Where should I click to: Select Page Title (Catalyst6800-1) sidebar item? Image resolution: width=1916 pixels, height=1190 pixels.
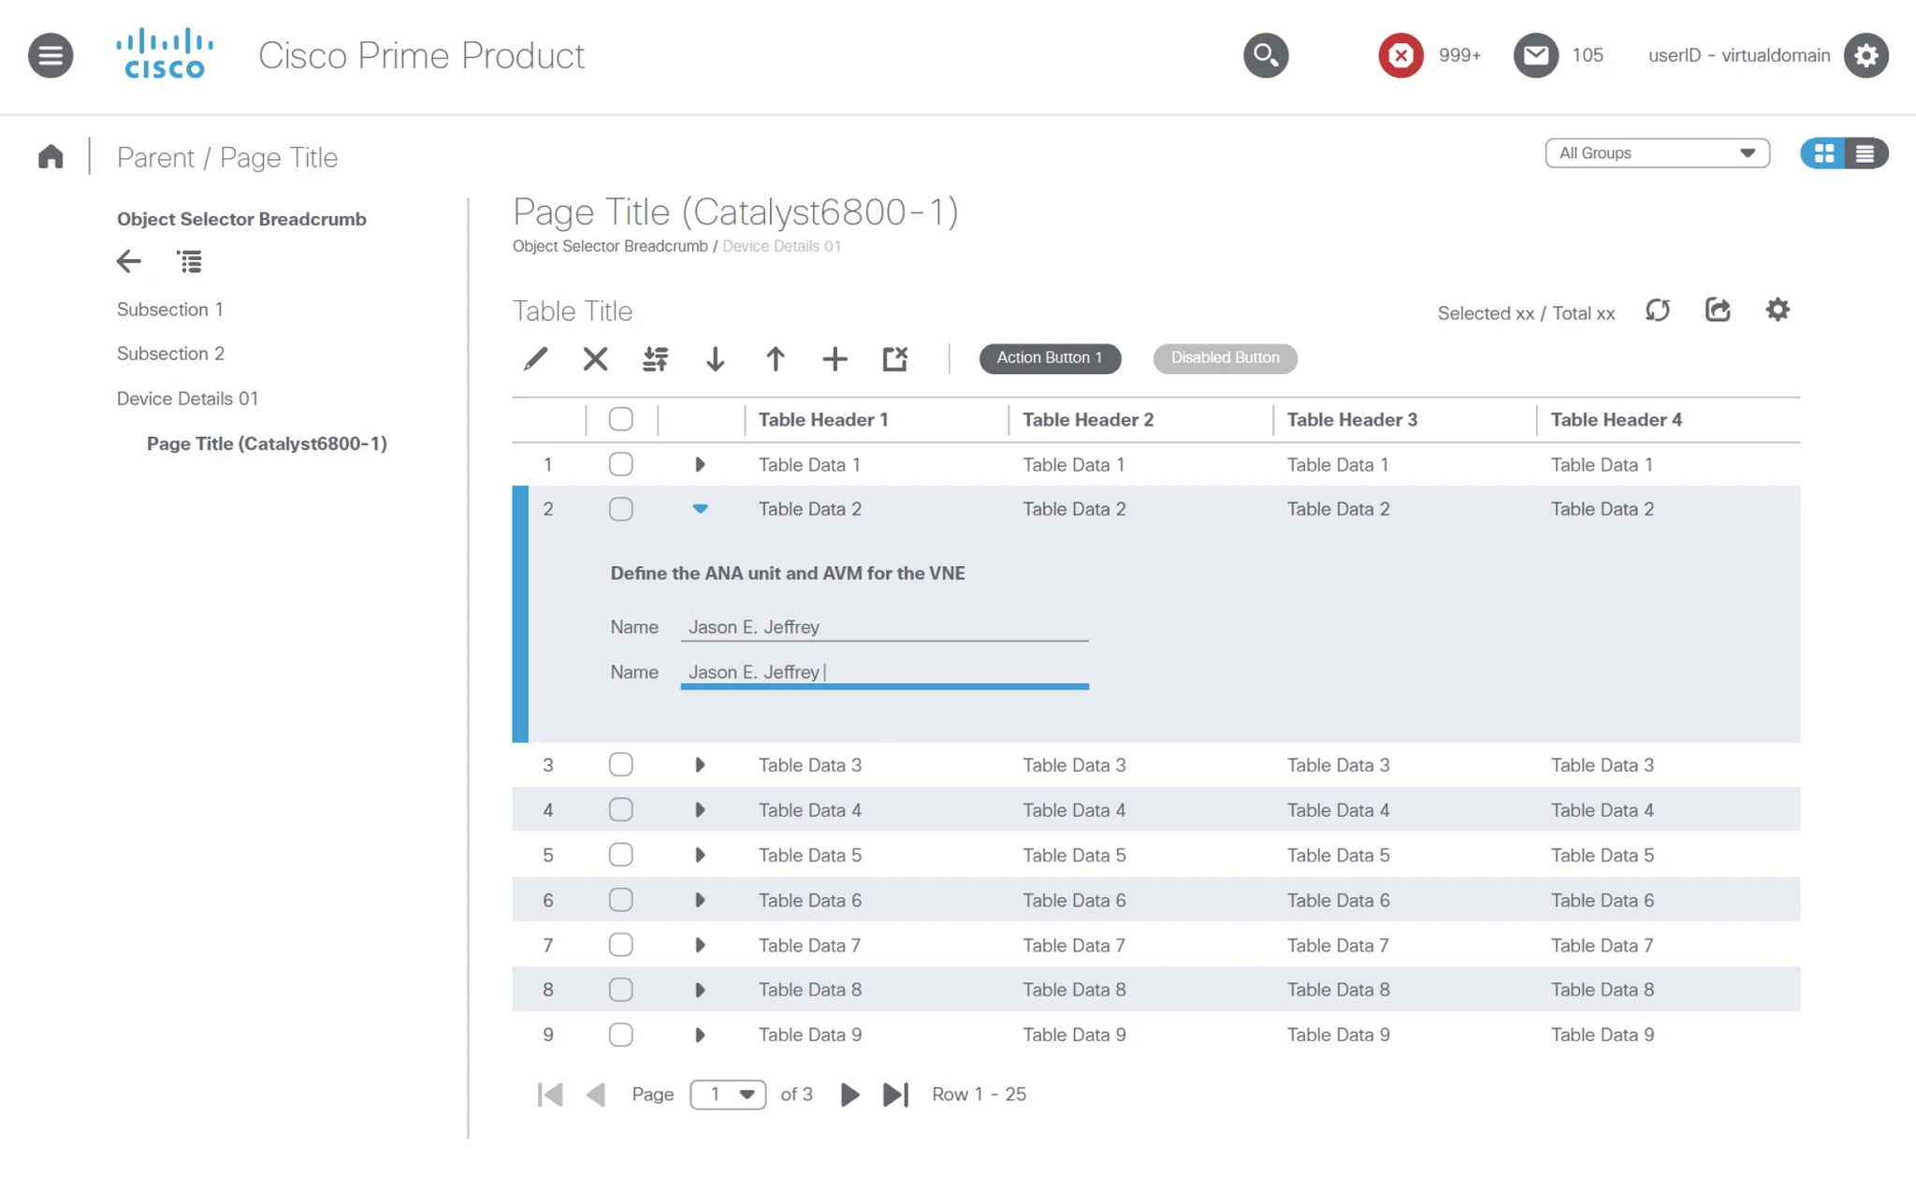267,443
